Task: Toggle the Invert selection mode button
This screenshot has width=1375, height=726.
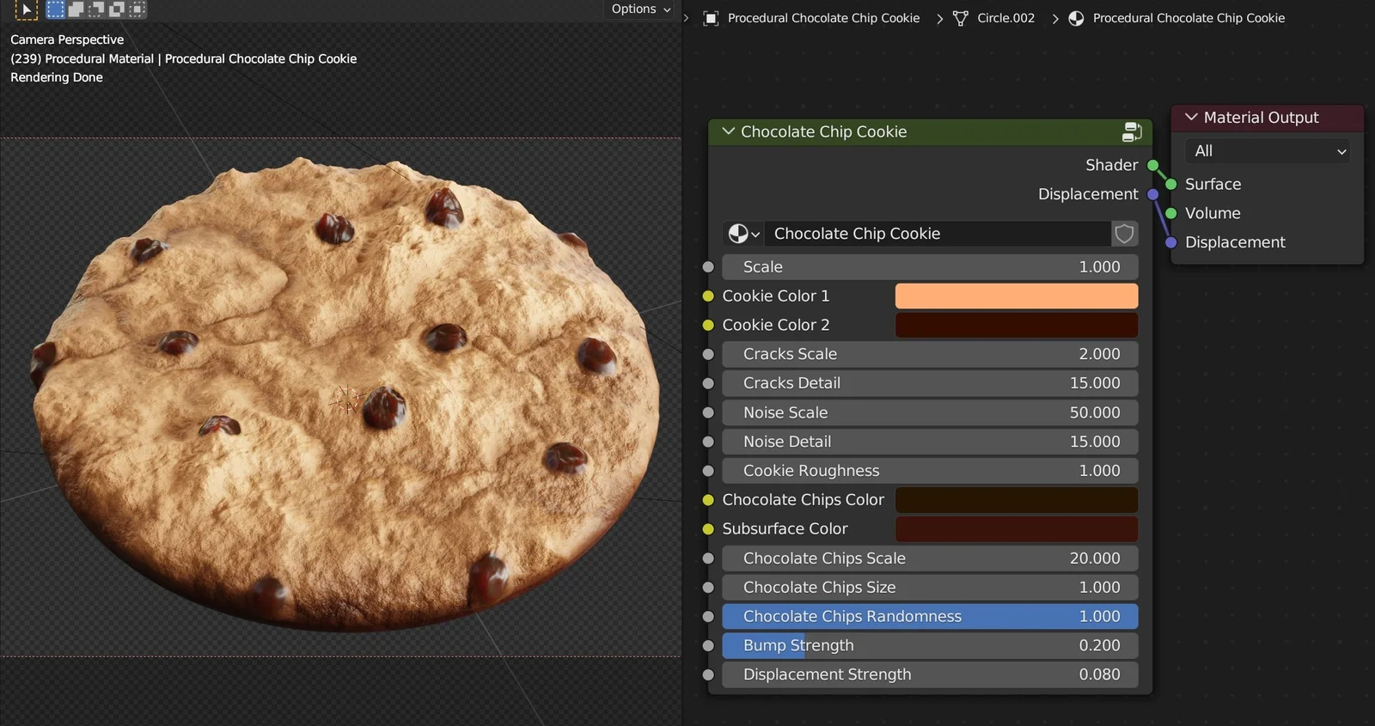Action: click(117, 9)
